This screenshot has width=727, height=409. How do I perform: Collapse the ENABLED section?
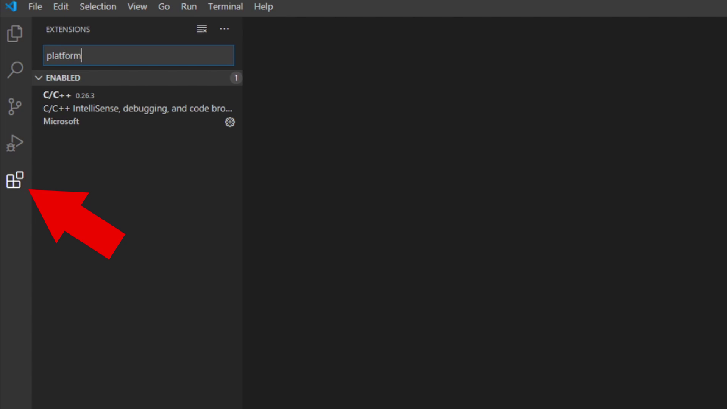tap(39, 78)
